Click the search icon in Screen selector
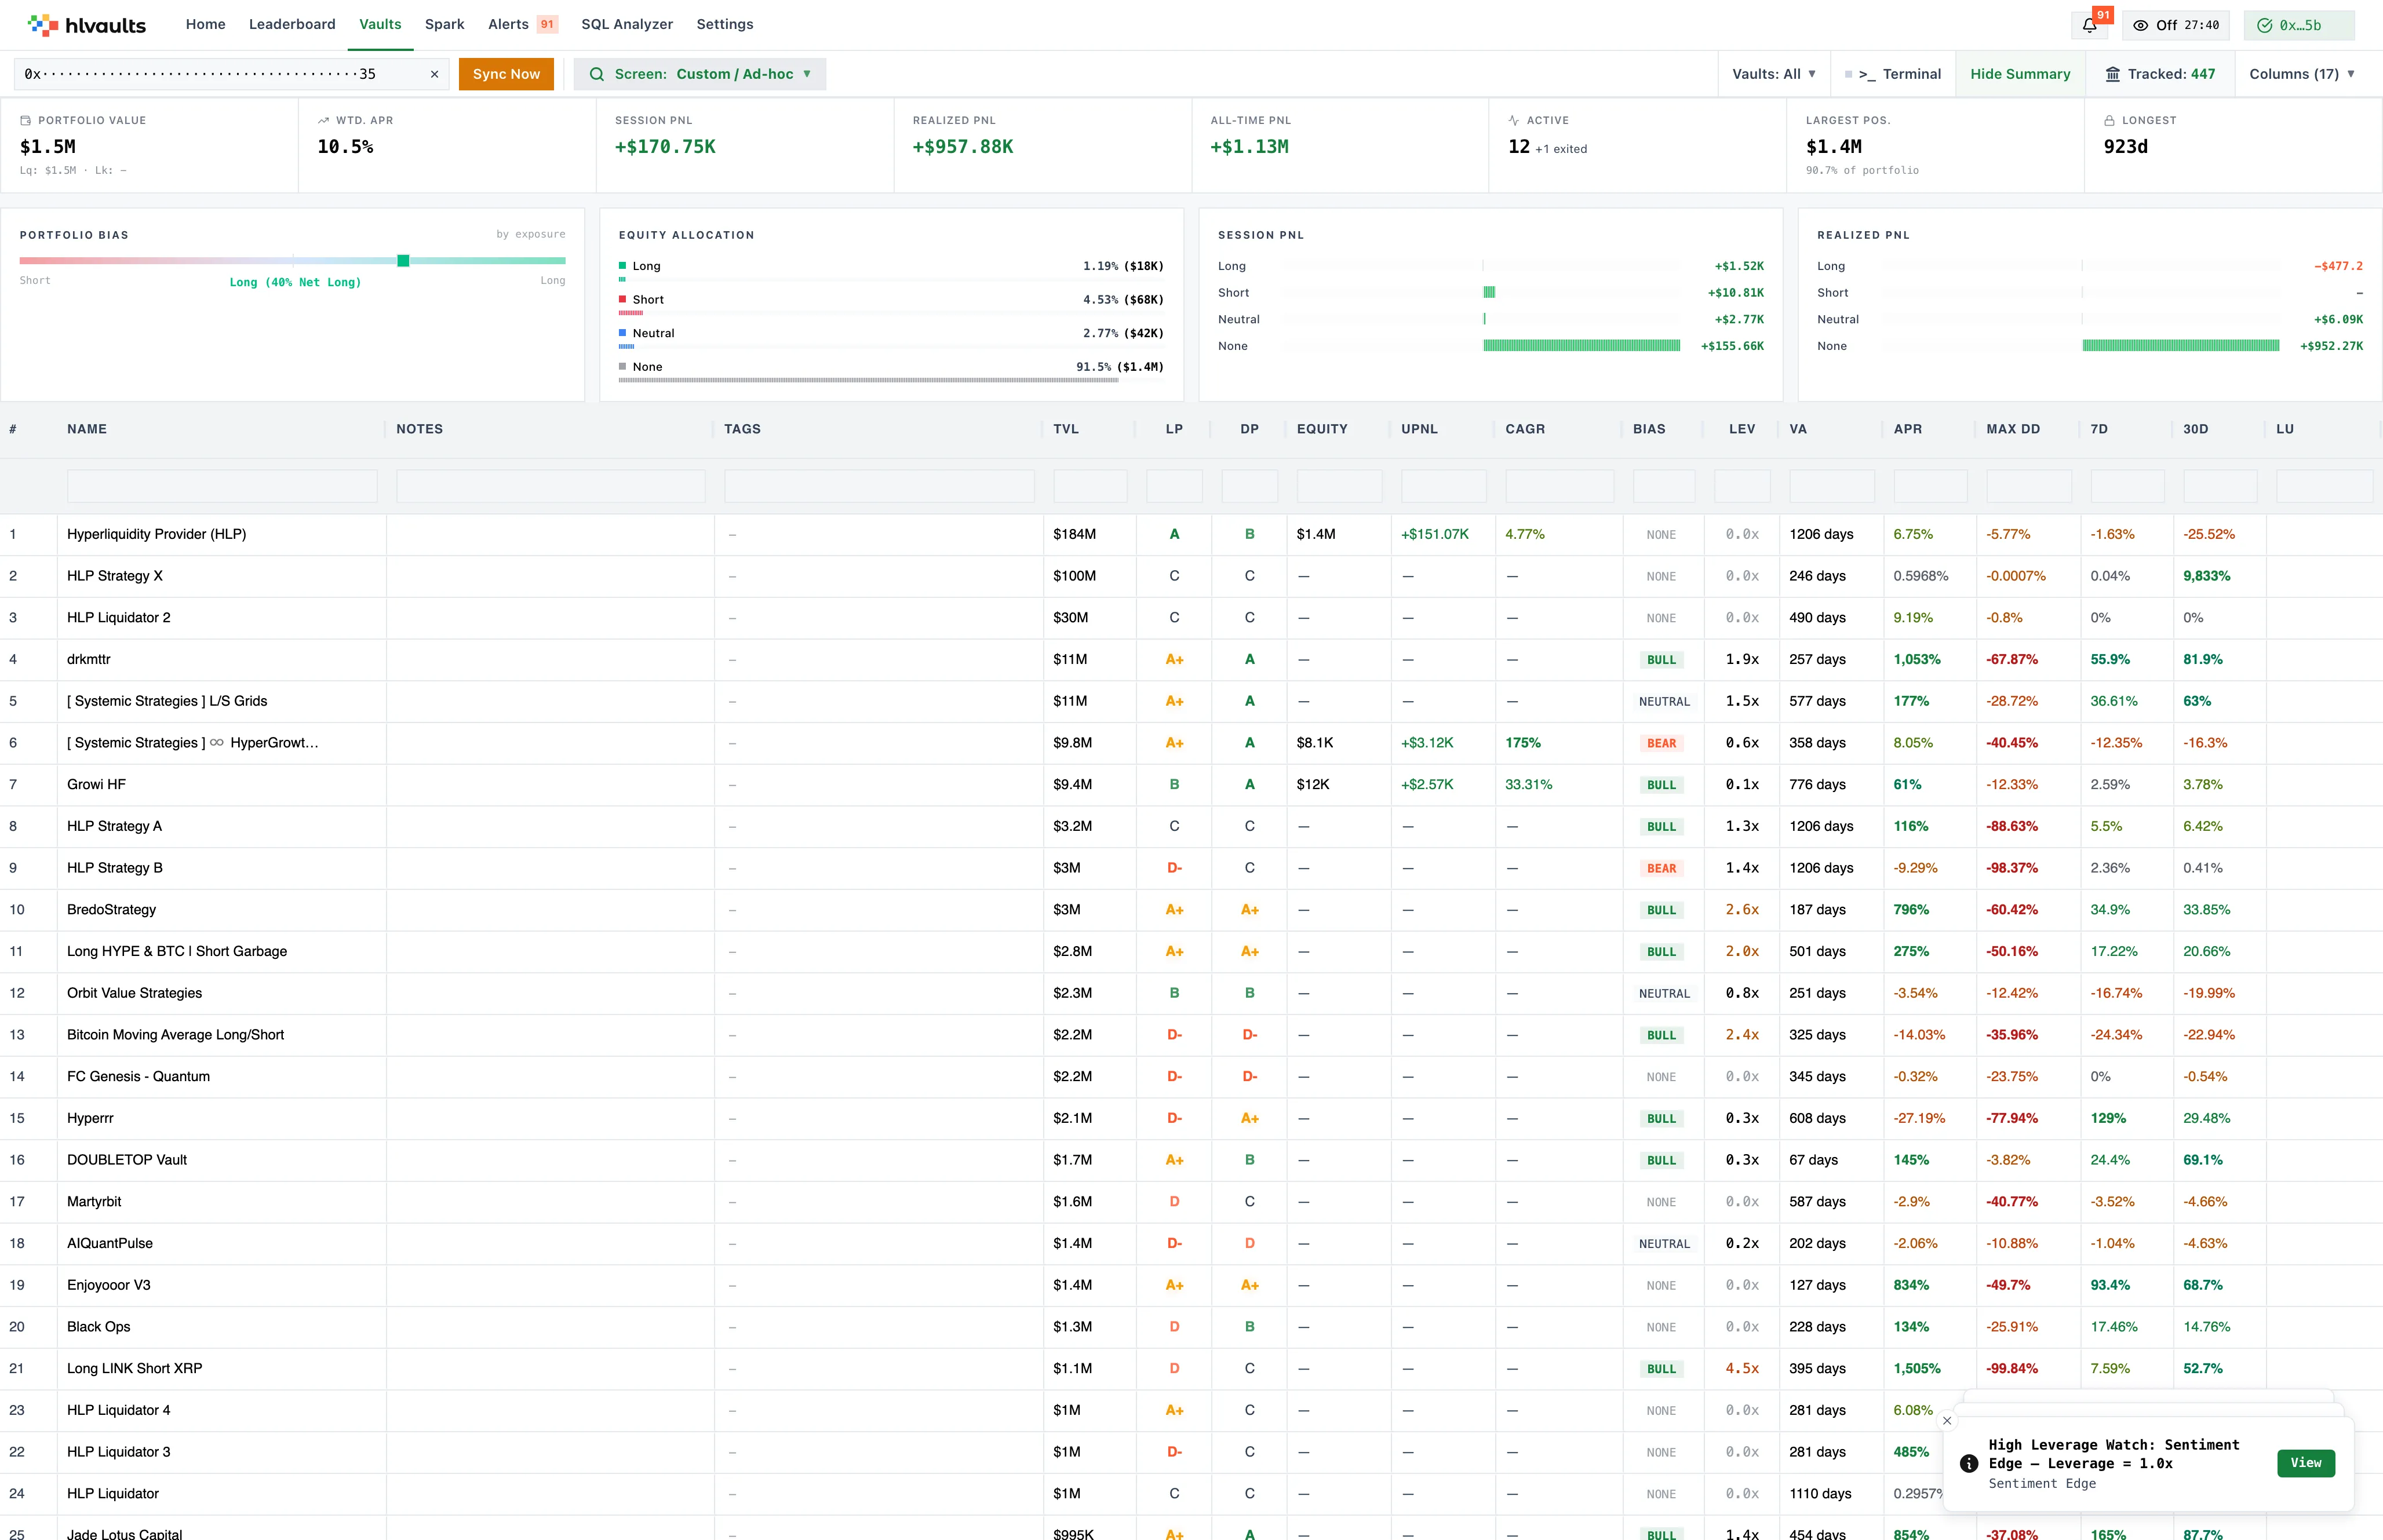2383x1540 pixels. coord(597,74)
